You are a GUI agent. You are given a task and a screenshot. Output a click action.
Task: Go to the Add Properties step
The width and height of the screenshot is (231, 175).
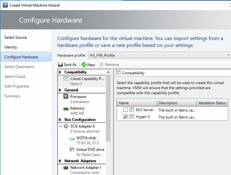[x=17, y=86]
